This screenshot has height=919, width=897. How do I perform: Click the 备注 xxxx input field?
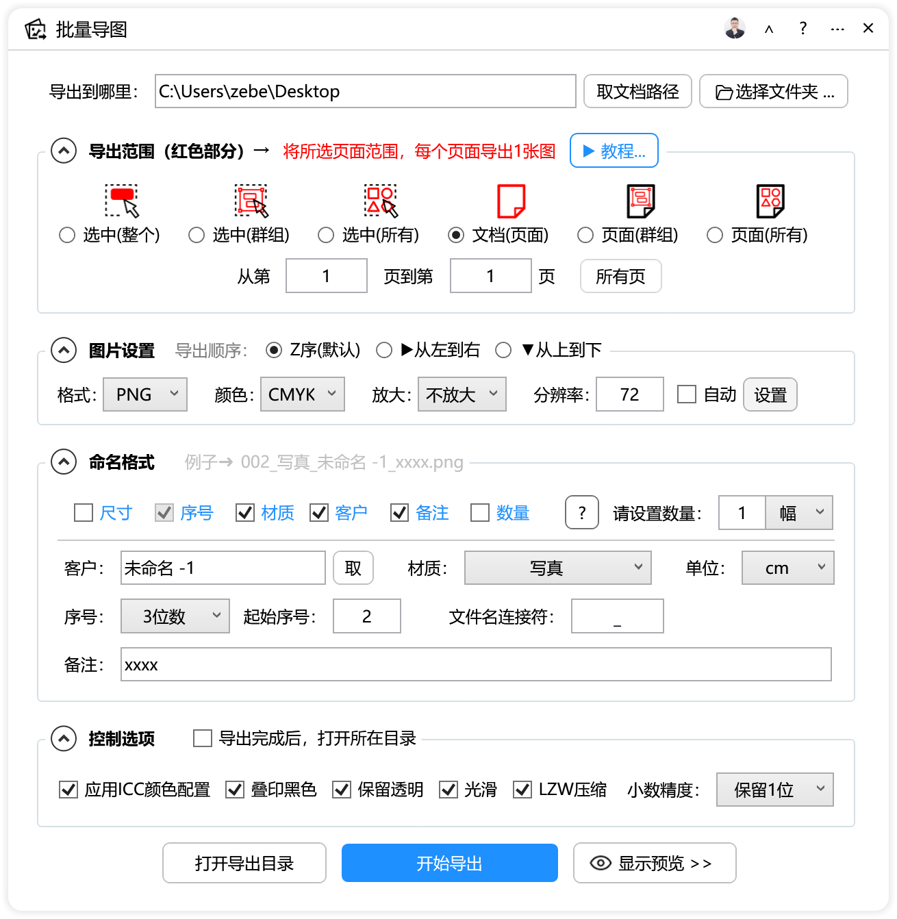pyautogui.click(x=475, y=664)
